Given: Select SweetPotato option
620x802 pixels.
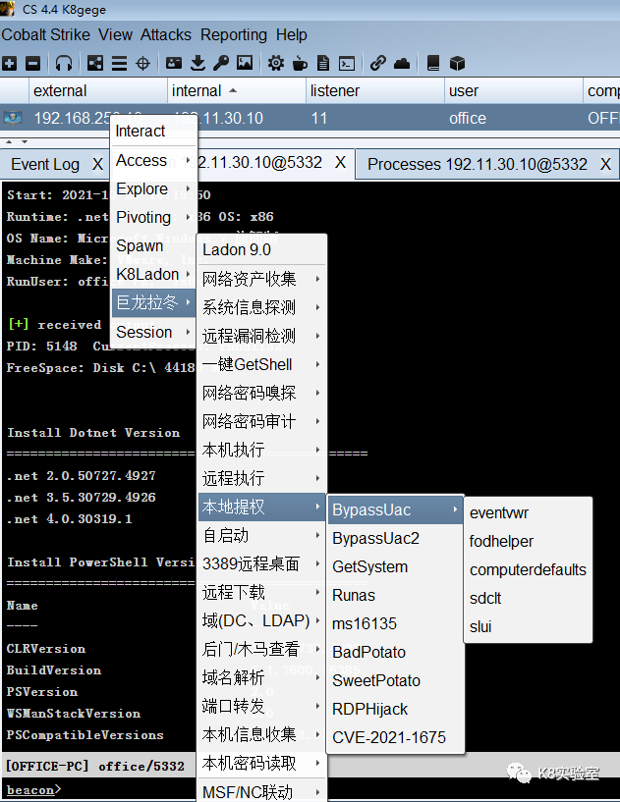Looking at the screenshot, I should click(395, 681).
